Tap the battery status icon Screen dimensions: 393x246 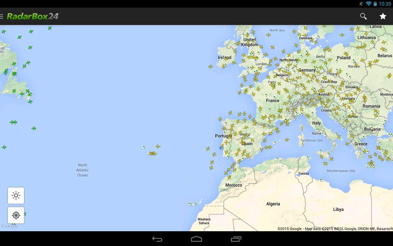375,4
